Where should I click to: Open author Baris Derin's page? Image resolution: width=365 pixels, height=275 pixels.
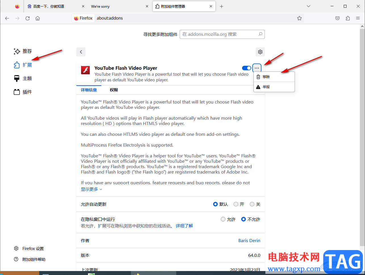(249, 241)
